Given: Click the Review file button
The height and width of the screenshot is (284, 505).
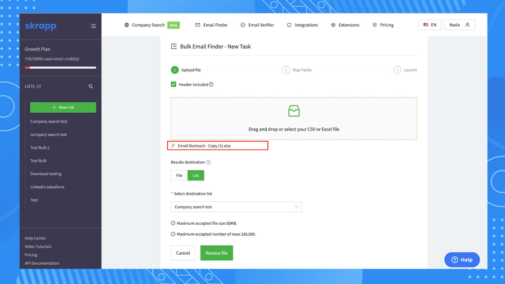Looking at the screenshot, I should (x=217, y=253).
